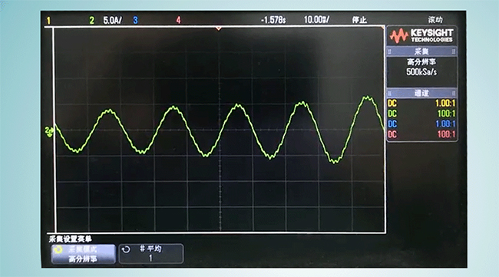This screenshot has width=499, height=277.
Task: Select the blue channel 3 label
Action: 135,21
